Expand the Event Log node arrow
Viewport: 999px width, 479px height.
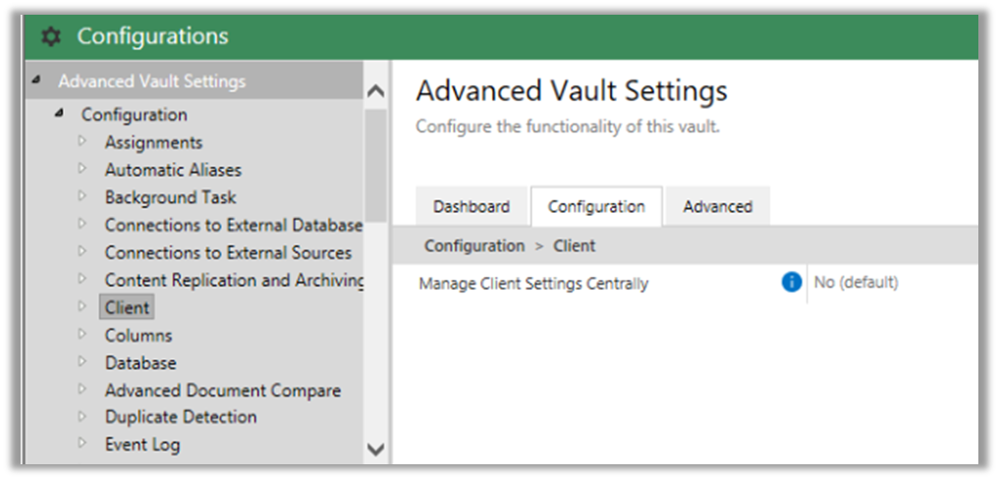82,444
